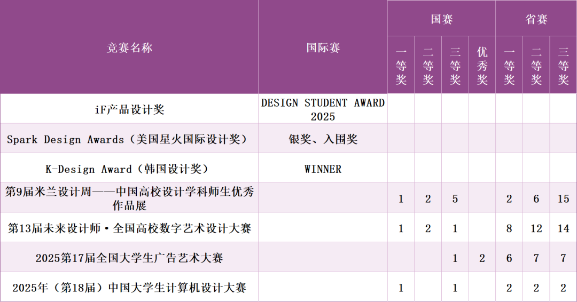Select the 第9届米兰设计周 competition cell
The image size is (577, 302).
129,198
